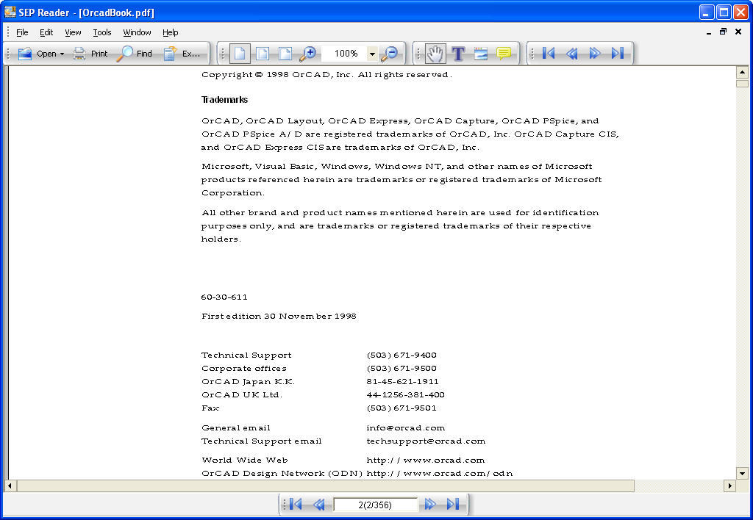Expand the zoom percentage dropdown

pyautogui.click(x=372, y=54)
